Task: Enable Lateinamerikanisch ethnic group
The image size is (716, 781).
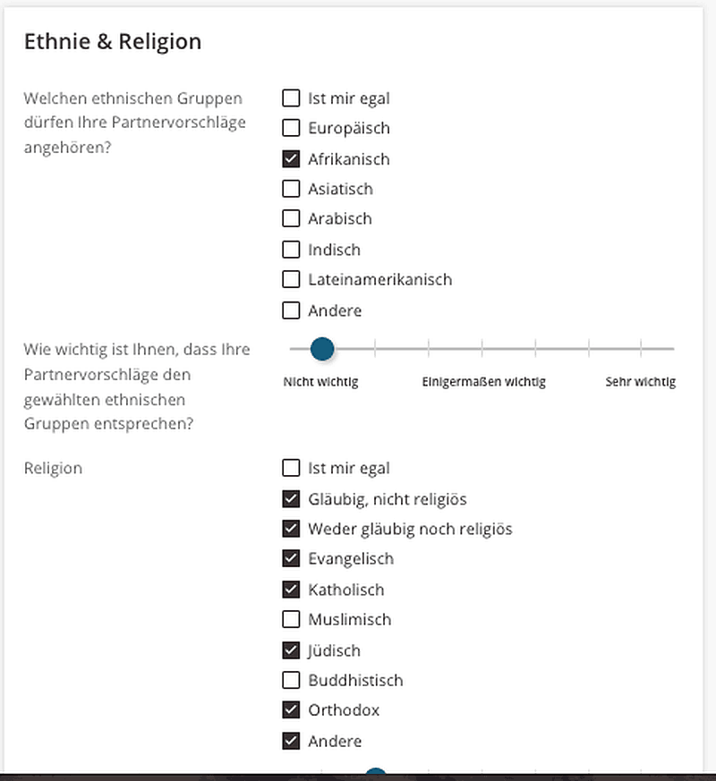Action: [291, 279]
